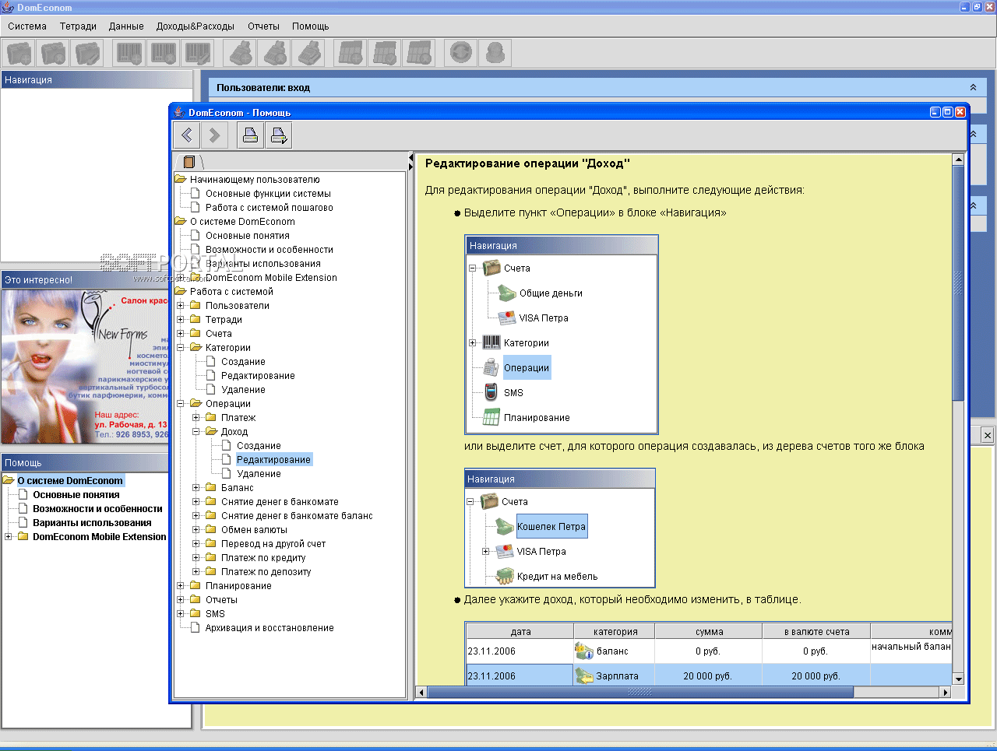Click the edit operation cash-register-pencil icon
This screenshot has width=997, height=751.
point(309,53)
